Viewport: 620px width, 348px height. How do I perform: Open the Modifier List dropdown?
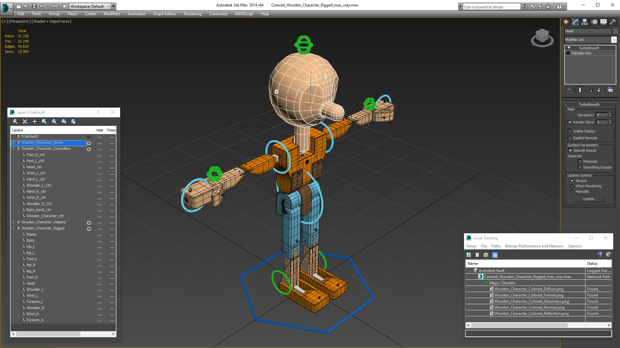point(614,40)
